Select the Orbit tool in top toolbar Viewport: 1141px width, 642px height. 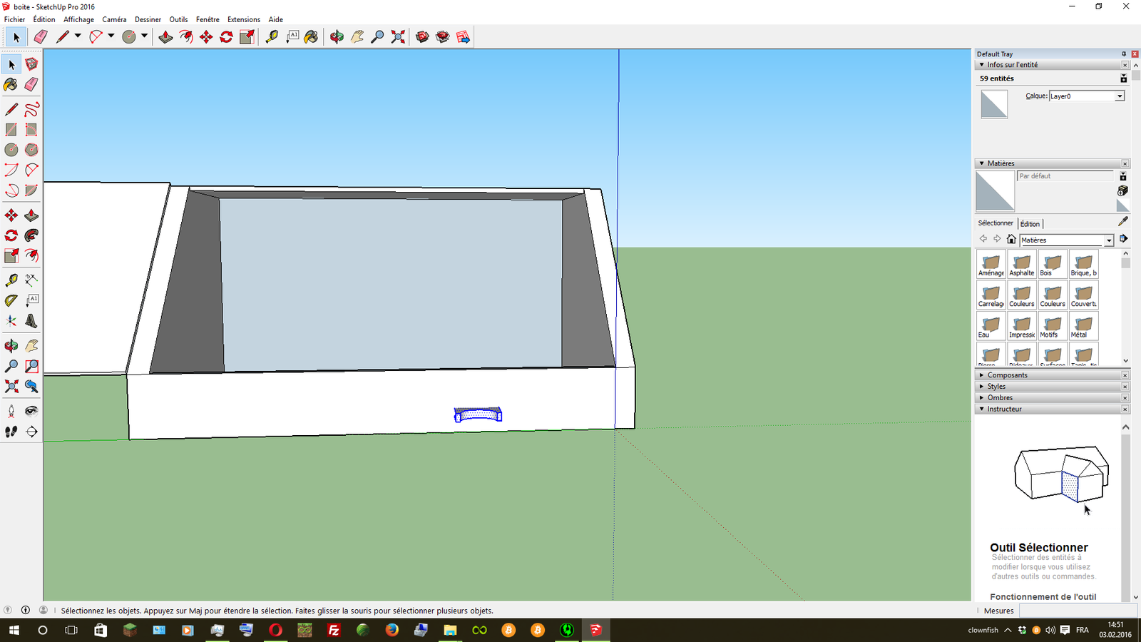(337, 37)
